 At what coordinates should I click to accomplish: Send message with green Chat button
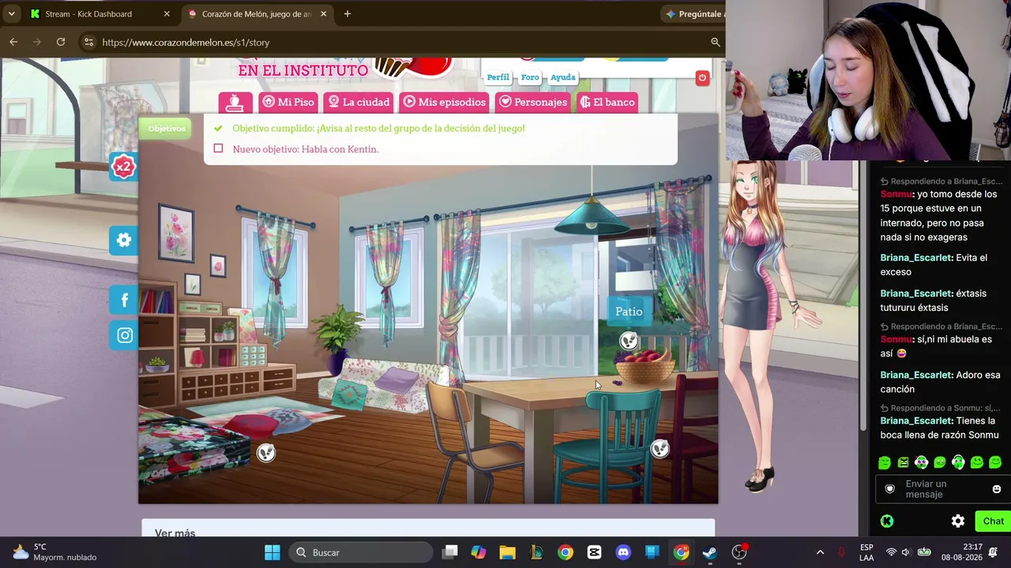click(x=993, y=521)
